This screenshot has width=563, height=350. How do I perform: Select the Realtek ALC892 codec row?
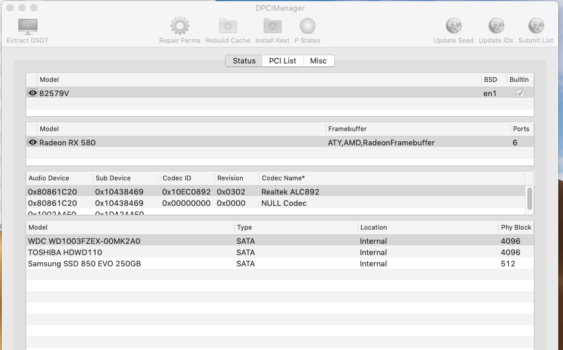point(276,192)
